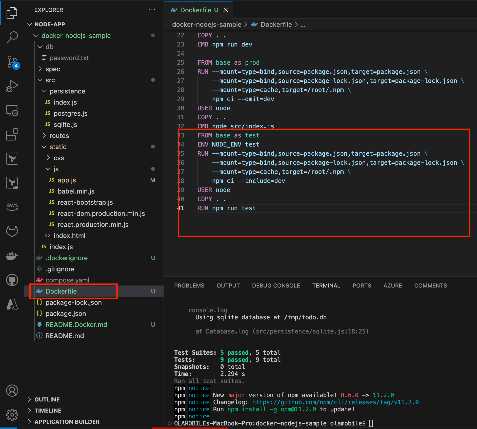
Task: Switch to the AZURE panel tab
Action: pos(393,285)
